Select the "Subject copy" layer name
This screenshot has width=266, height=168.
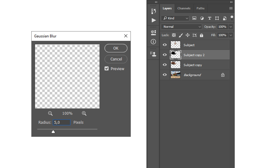192,65
